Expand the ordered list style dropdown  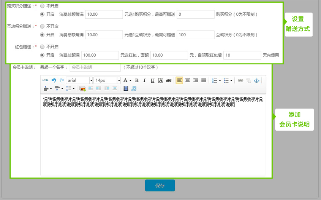click(x=220, y=80)
